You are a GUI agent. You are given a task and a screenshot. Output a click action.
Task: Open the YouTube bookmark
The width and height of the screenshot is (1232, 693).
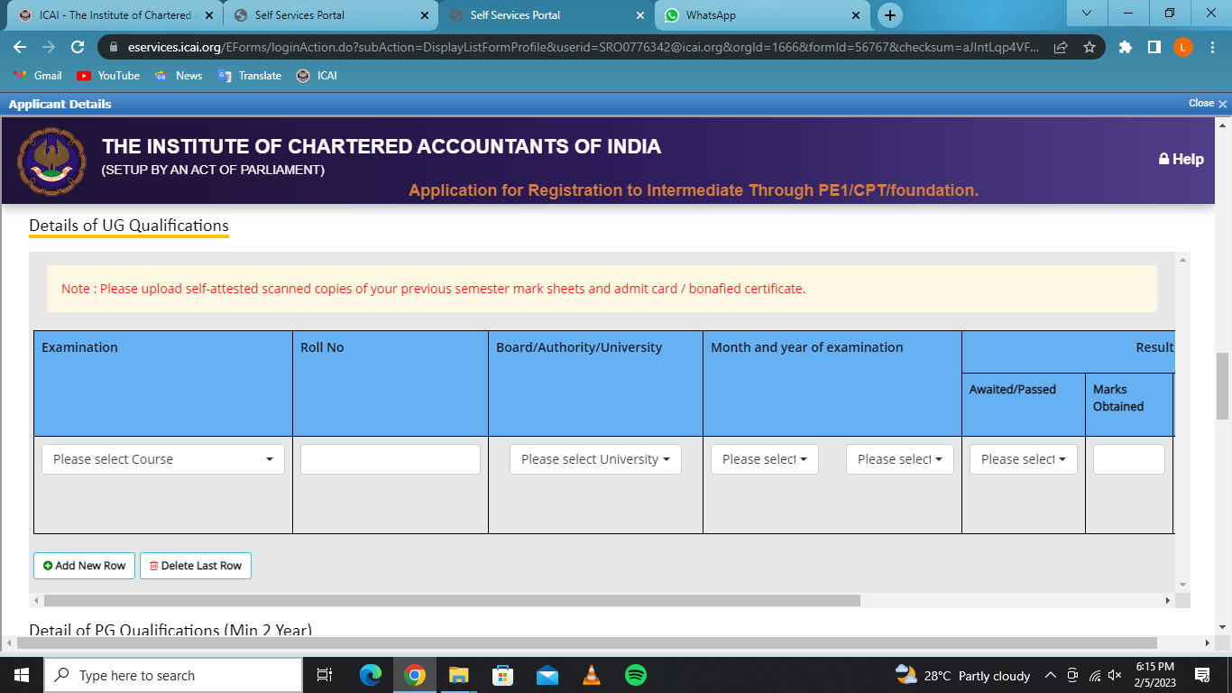pos(108,76)
